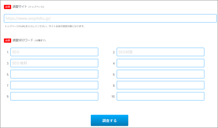
Task: Click the 調査する button
Action: [109, 120]
